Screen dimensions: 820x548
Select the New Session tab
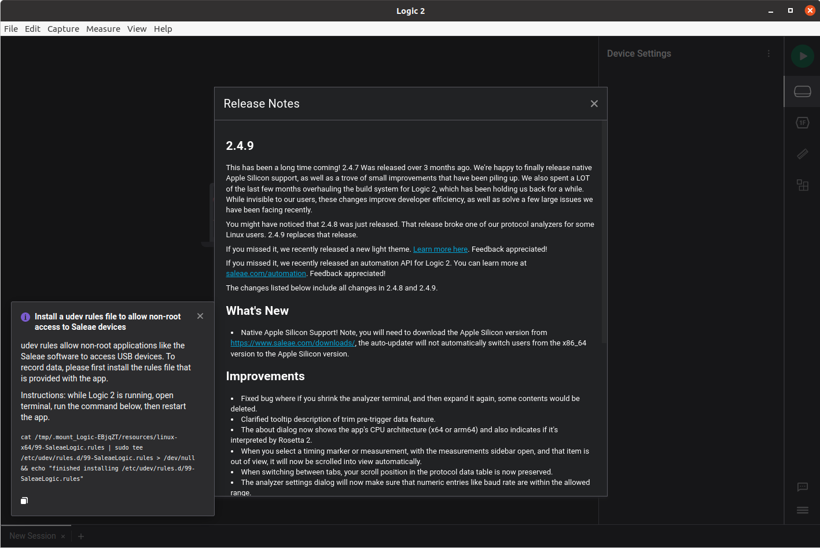pyautogui.click(x=32, y=536)
